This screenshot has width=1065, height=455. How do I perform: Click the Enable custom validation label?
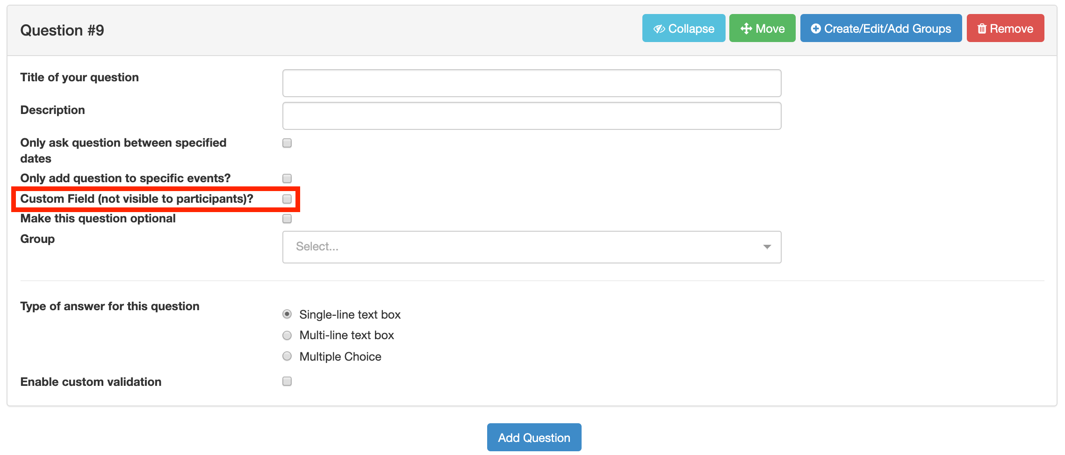[x=91, y=382]
